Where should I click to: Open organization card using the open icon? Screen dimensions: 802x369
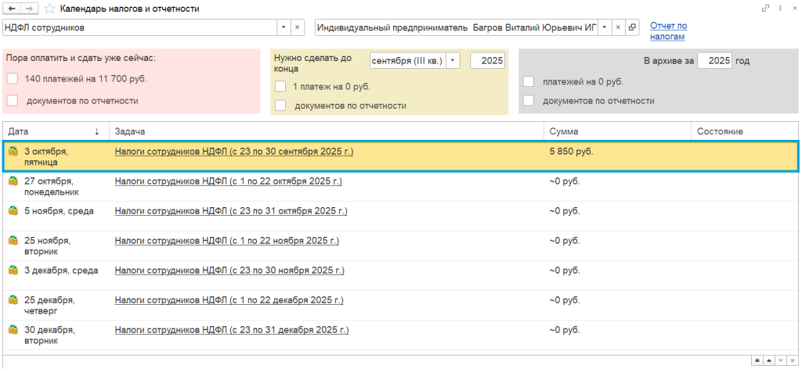632,27
